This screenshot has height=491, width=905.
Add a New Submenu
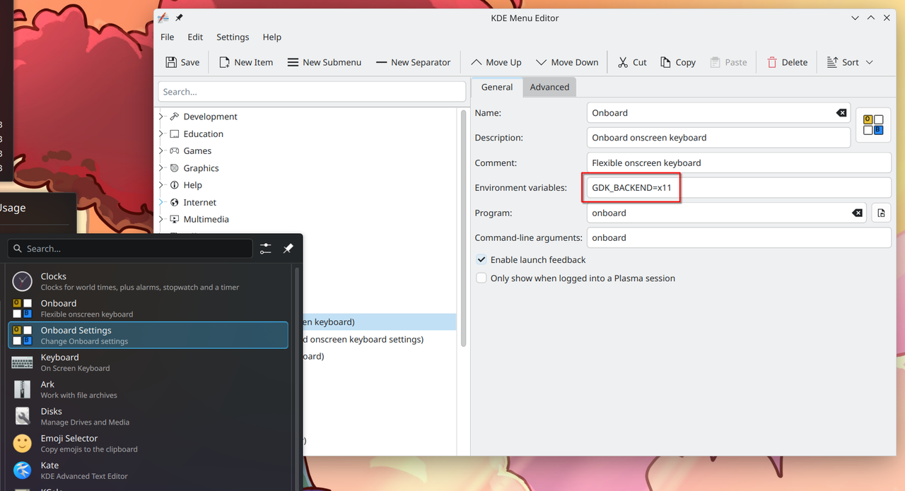coord(324,62)
